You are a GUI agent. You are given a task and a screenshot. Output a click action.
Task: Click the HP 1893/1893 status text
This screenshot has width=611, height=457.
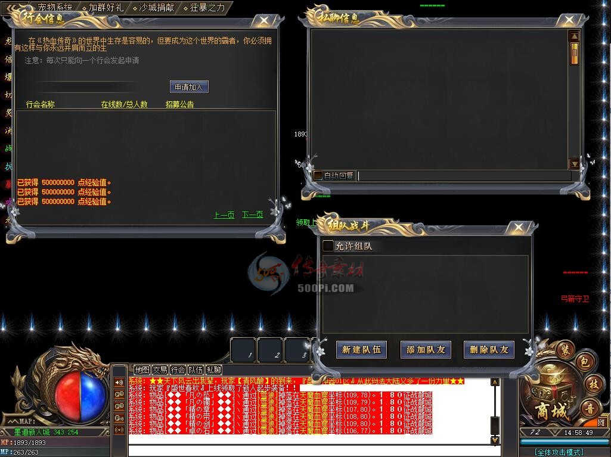23,443
